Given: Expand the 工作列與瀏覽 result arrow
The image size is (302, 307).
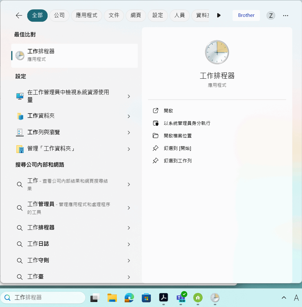Looking at the screenshot, I should pyautogui.click(x=129, y=133).
